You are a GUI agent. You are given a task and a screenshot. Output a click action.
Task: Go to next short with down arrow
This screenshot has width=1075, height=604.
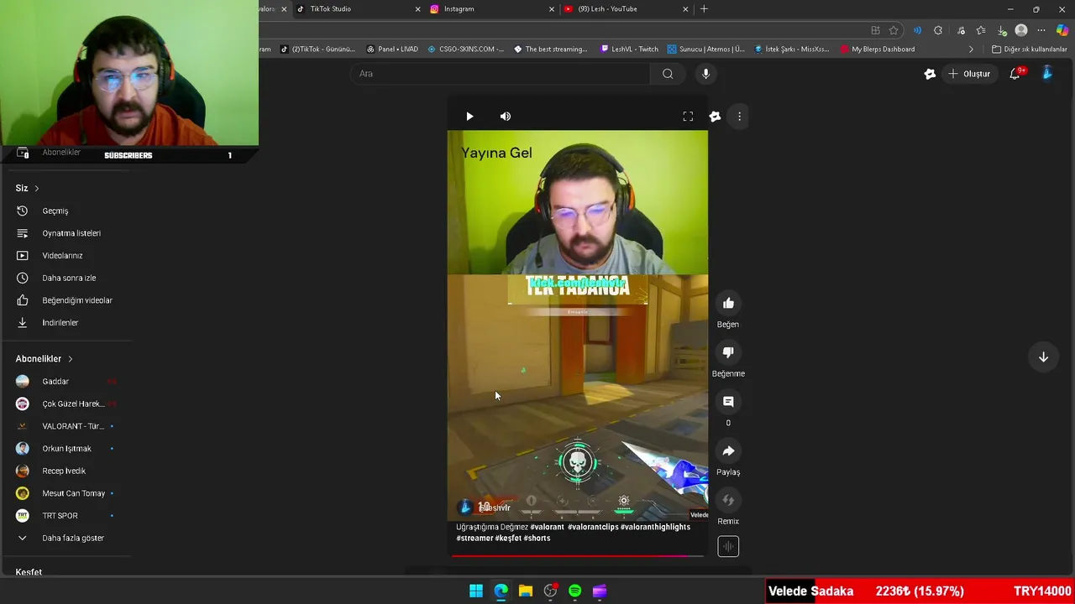(1043, 357)
